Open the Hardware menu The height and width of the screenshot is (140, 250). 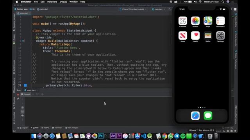(x=52, y=2)
